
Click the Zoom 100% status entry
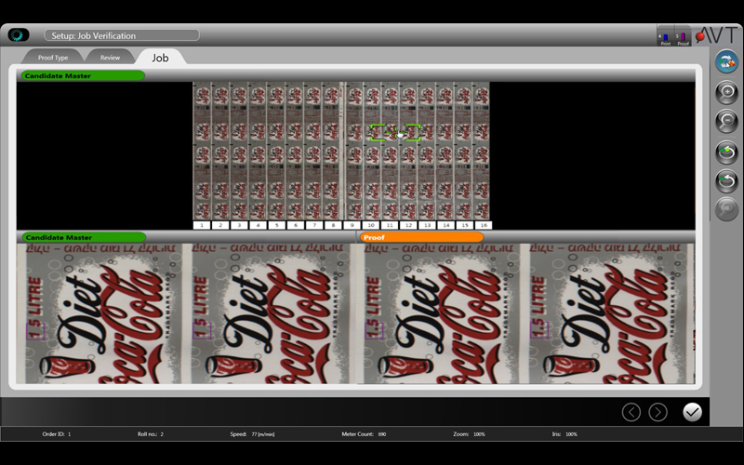(470, 434)
